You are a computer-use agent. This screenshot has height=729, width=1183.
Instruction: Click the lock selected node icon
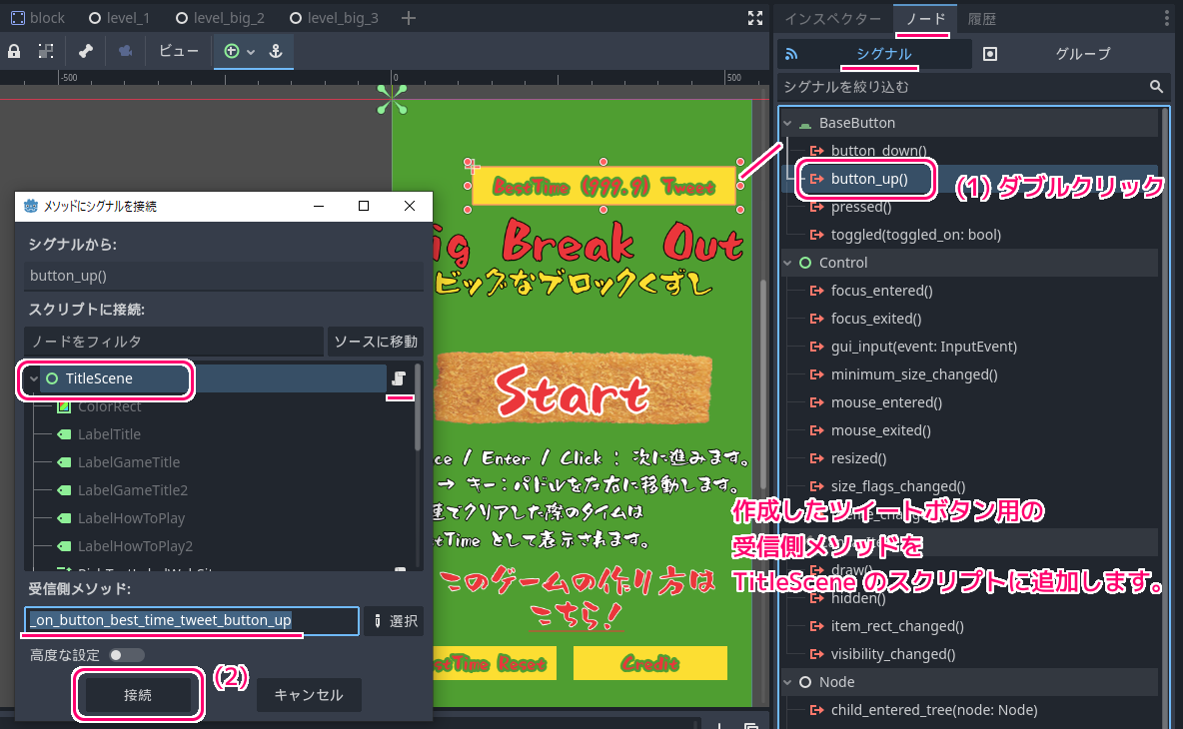(x=15, y=51)
